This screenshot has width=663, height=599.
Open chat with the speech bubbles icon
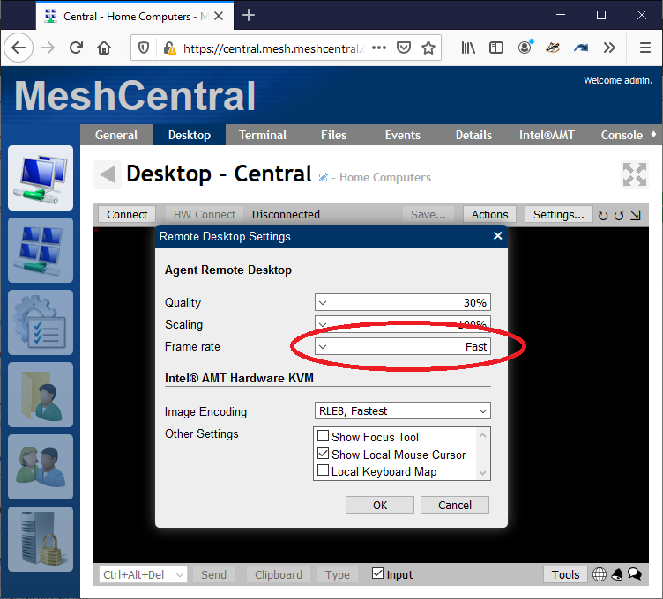click(635, 573)
